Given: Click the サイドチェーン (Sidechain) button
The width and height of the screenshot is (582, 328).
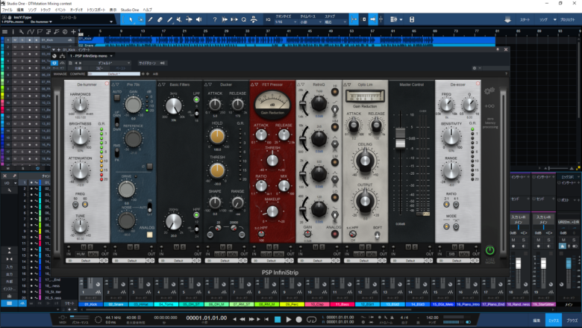Looking at the screenshot, I should (151, 64).
